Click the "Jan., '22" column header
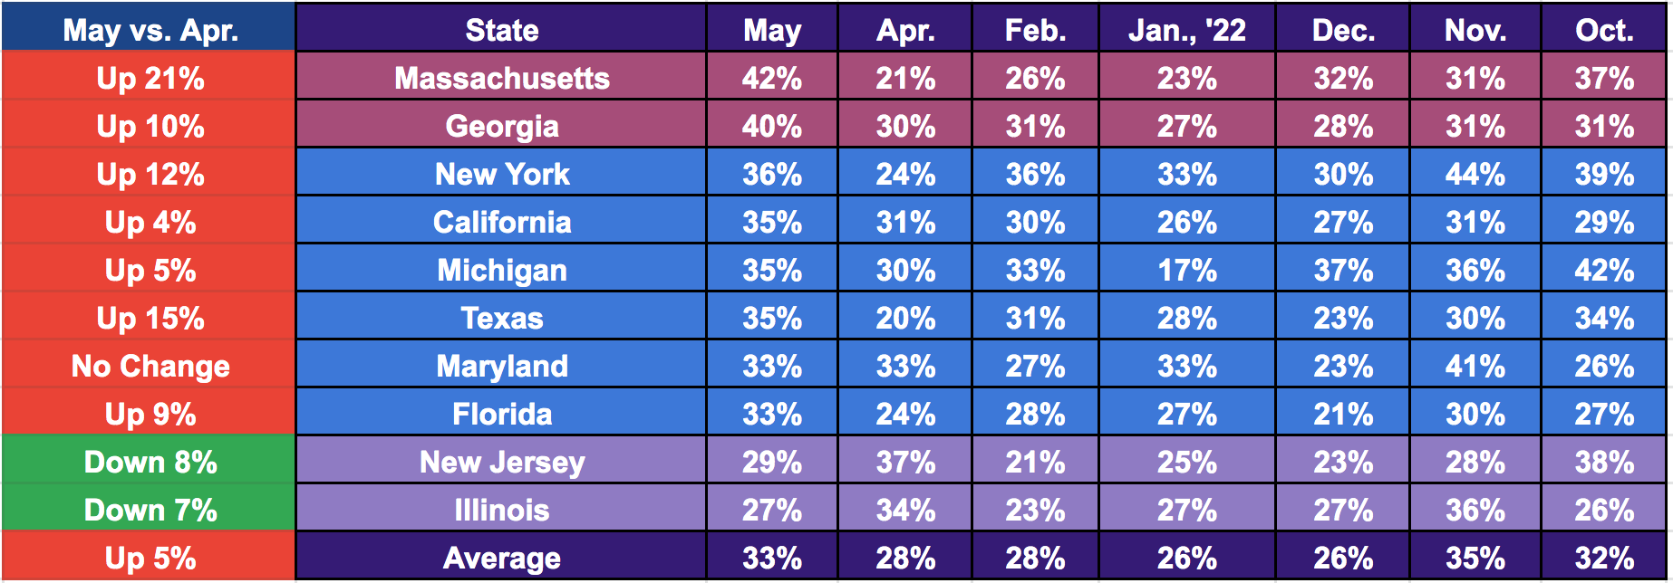This screenshot has width=1673, height=583. tap(1186, 30)
